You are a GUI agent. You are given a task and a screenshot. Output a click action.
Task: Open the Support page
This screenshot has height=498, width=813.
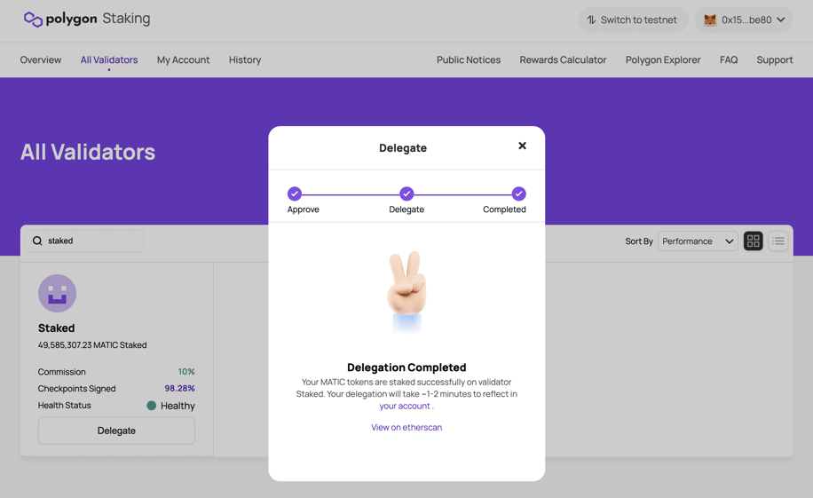(775, 59)
